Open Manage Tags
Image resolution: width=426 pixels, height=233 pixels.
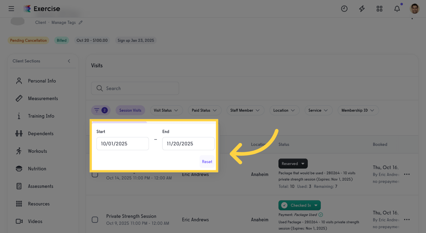[x=63, y=22]
